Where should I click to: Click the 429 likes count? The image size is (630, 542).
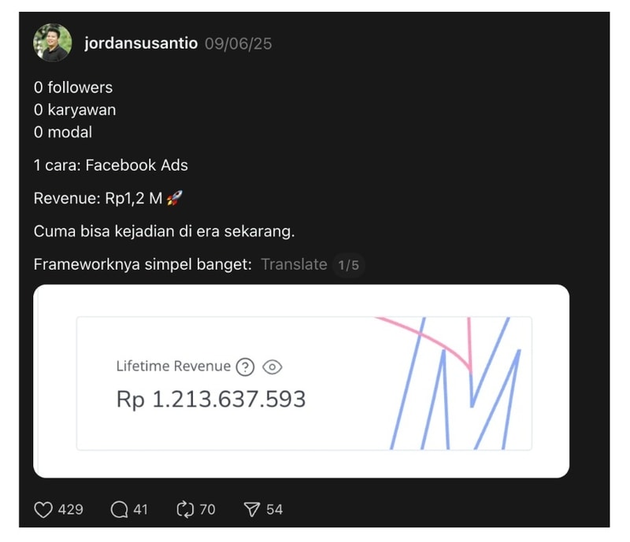[x=71, y=510]
